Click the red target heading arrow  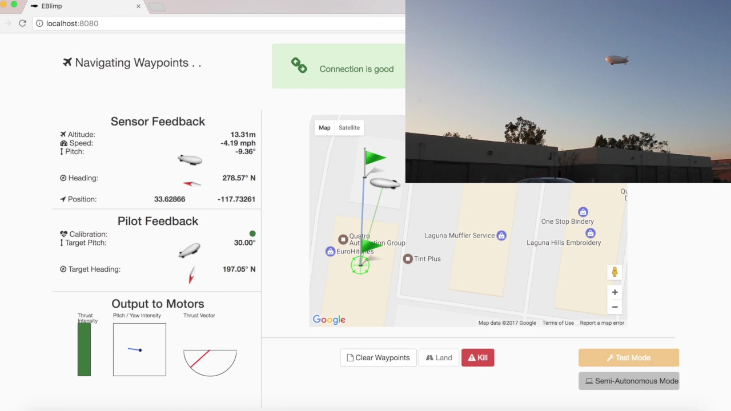pos(191,275)
